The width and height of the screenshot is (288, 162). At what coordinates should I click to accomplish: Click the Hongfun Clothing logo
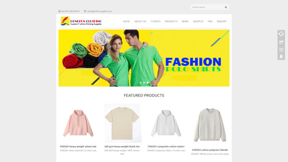81,21
